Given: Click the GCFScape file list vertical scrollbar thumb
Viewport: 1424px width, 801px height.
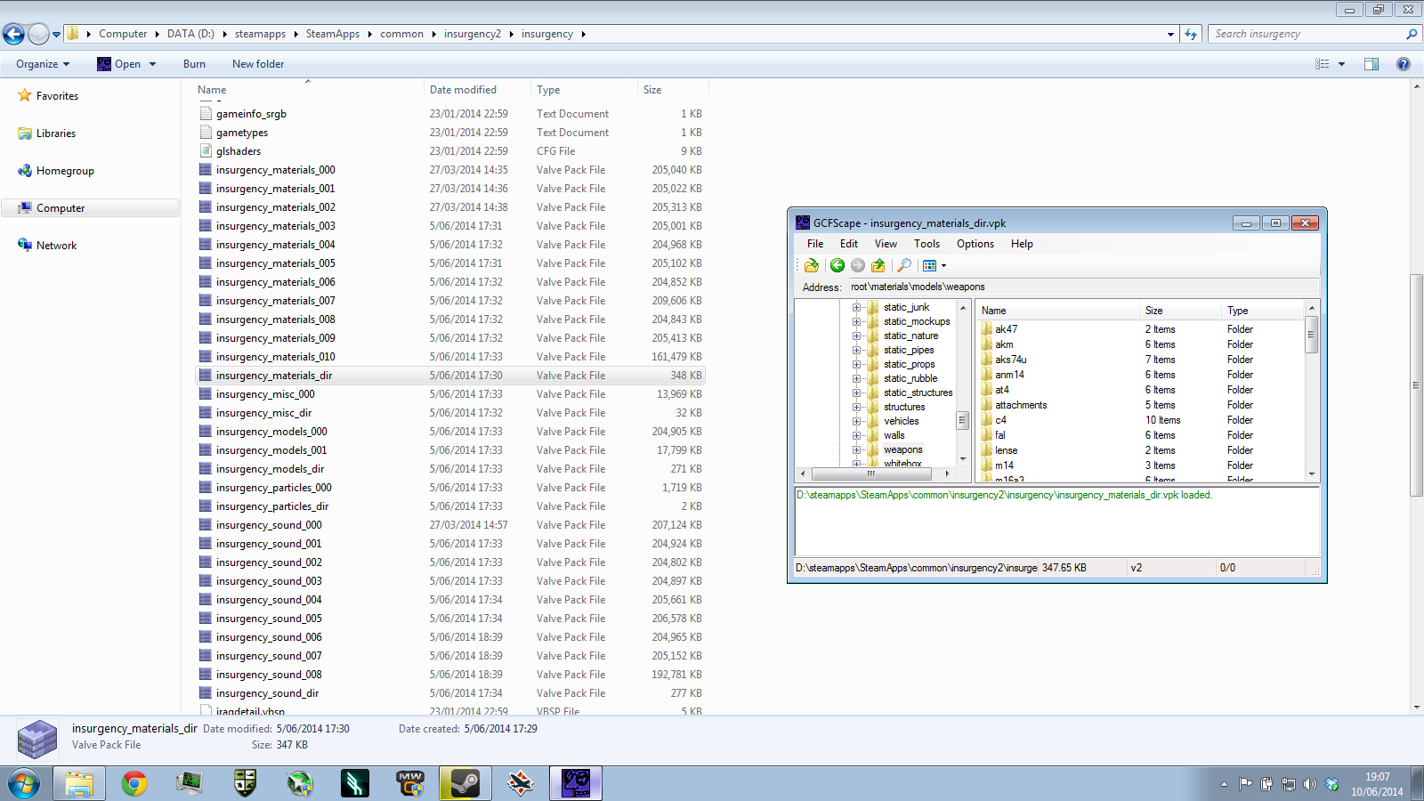Looking at the screenshot, I should click(x=1311, y=335).
